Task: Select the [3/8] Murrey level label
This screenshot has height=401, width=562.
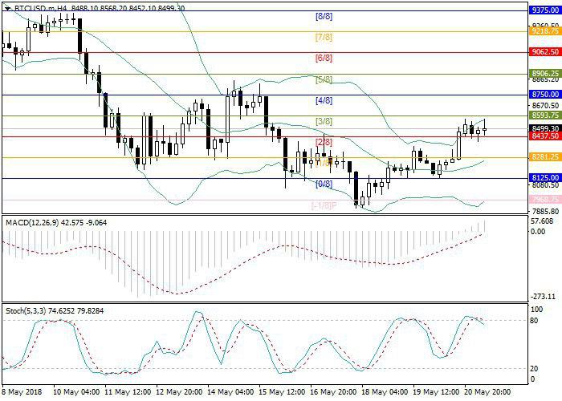Action: pyautogui.click(x=324, y=121)
